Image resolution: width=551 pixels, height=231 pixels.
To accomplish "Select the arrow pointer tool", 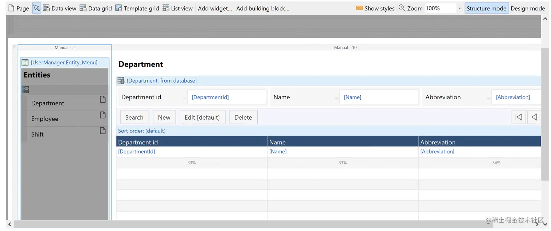I will tap(36, 8).
